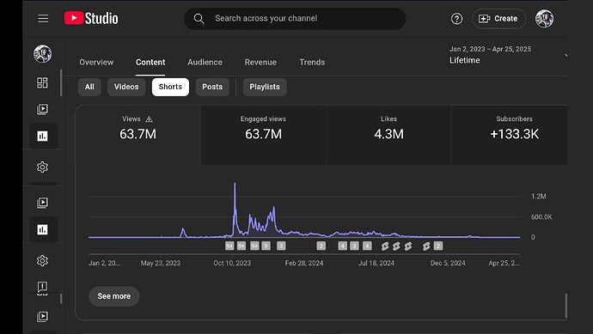Click the YouTube Studio logo
Viewport: 593px width, 334px height.
91,18
